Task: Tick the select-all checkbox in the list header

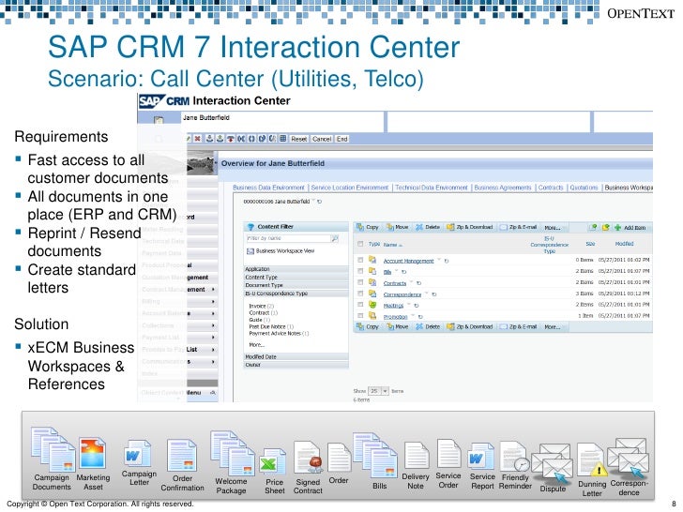Action: (360, 244)
